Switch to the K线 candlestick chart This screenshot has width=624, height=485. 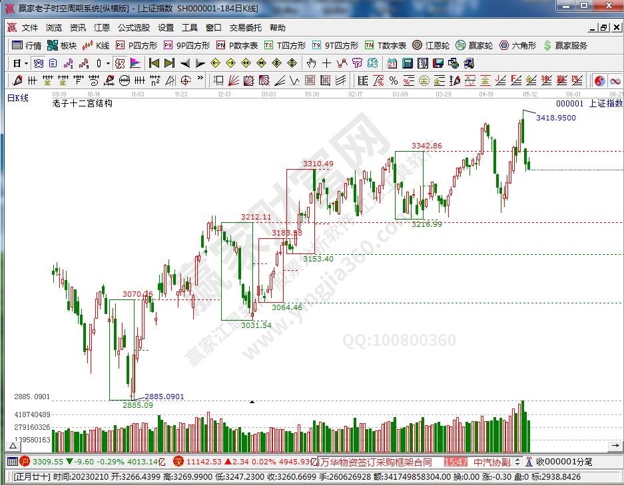tap(96, 45)
